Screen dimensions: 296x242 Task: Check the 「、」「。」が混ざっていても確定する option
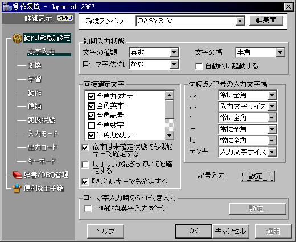(85, 165)
